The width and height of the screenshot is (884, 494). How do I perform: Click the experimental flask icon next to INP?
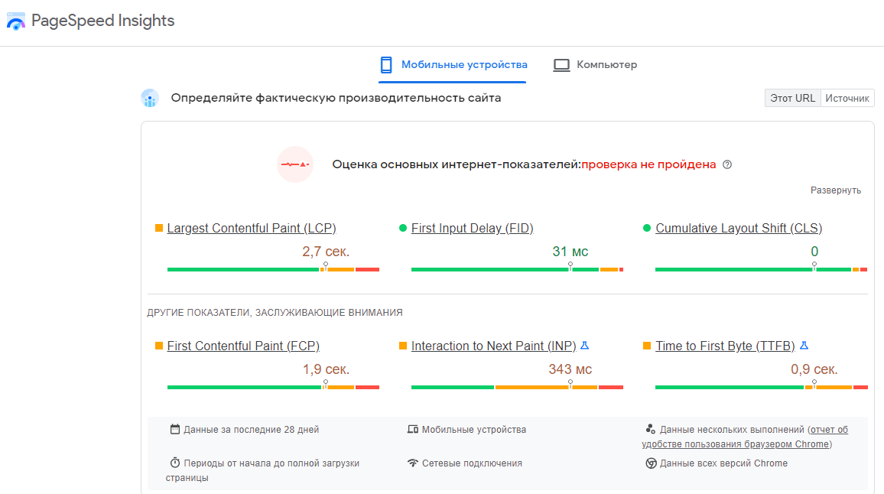coord(583,345)
